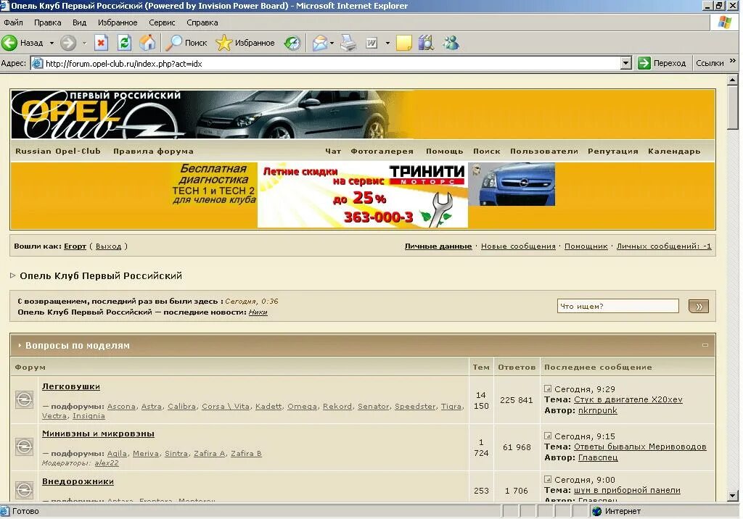Viewport: 743px width, 519px height.
Task: Collapse the Вопросы по моделям category
Action: pyautogui.click(x=705, y=345)
